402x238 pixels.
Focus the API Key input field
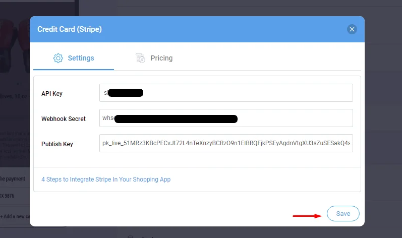point(226,93)
